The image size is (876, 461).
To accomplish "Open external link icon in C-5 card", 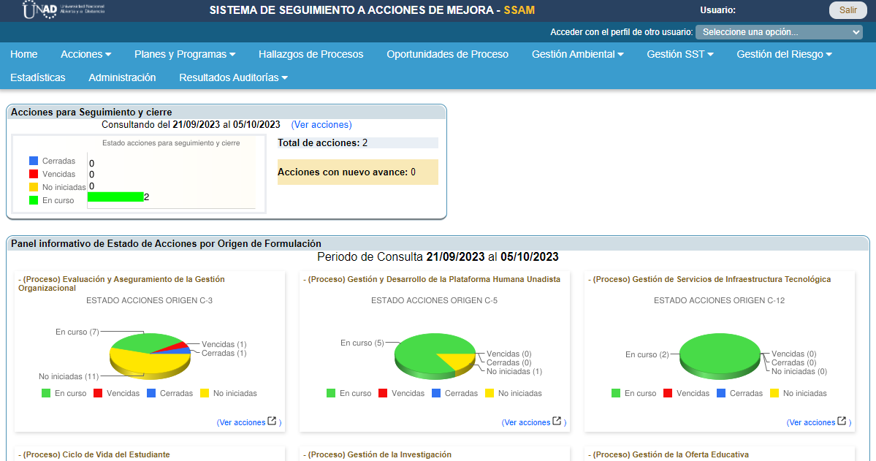I will [x=557, y=422].
